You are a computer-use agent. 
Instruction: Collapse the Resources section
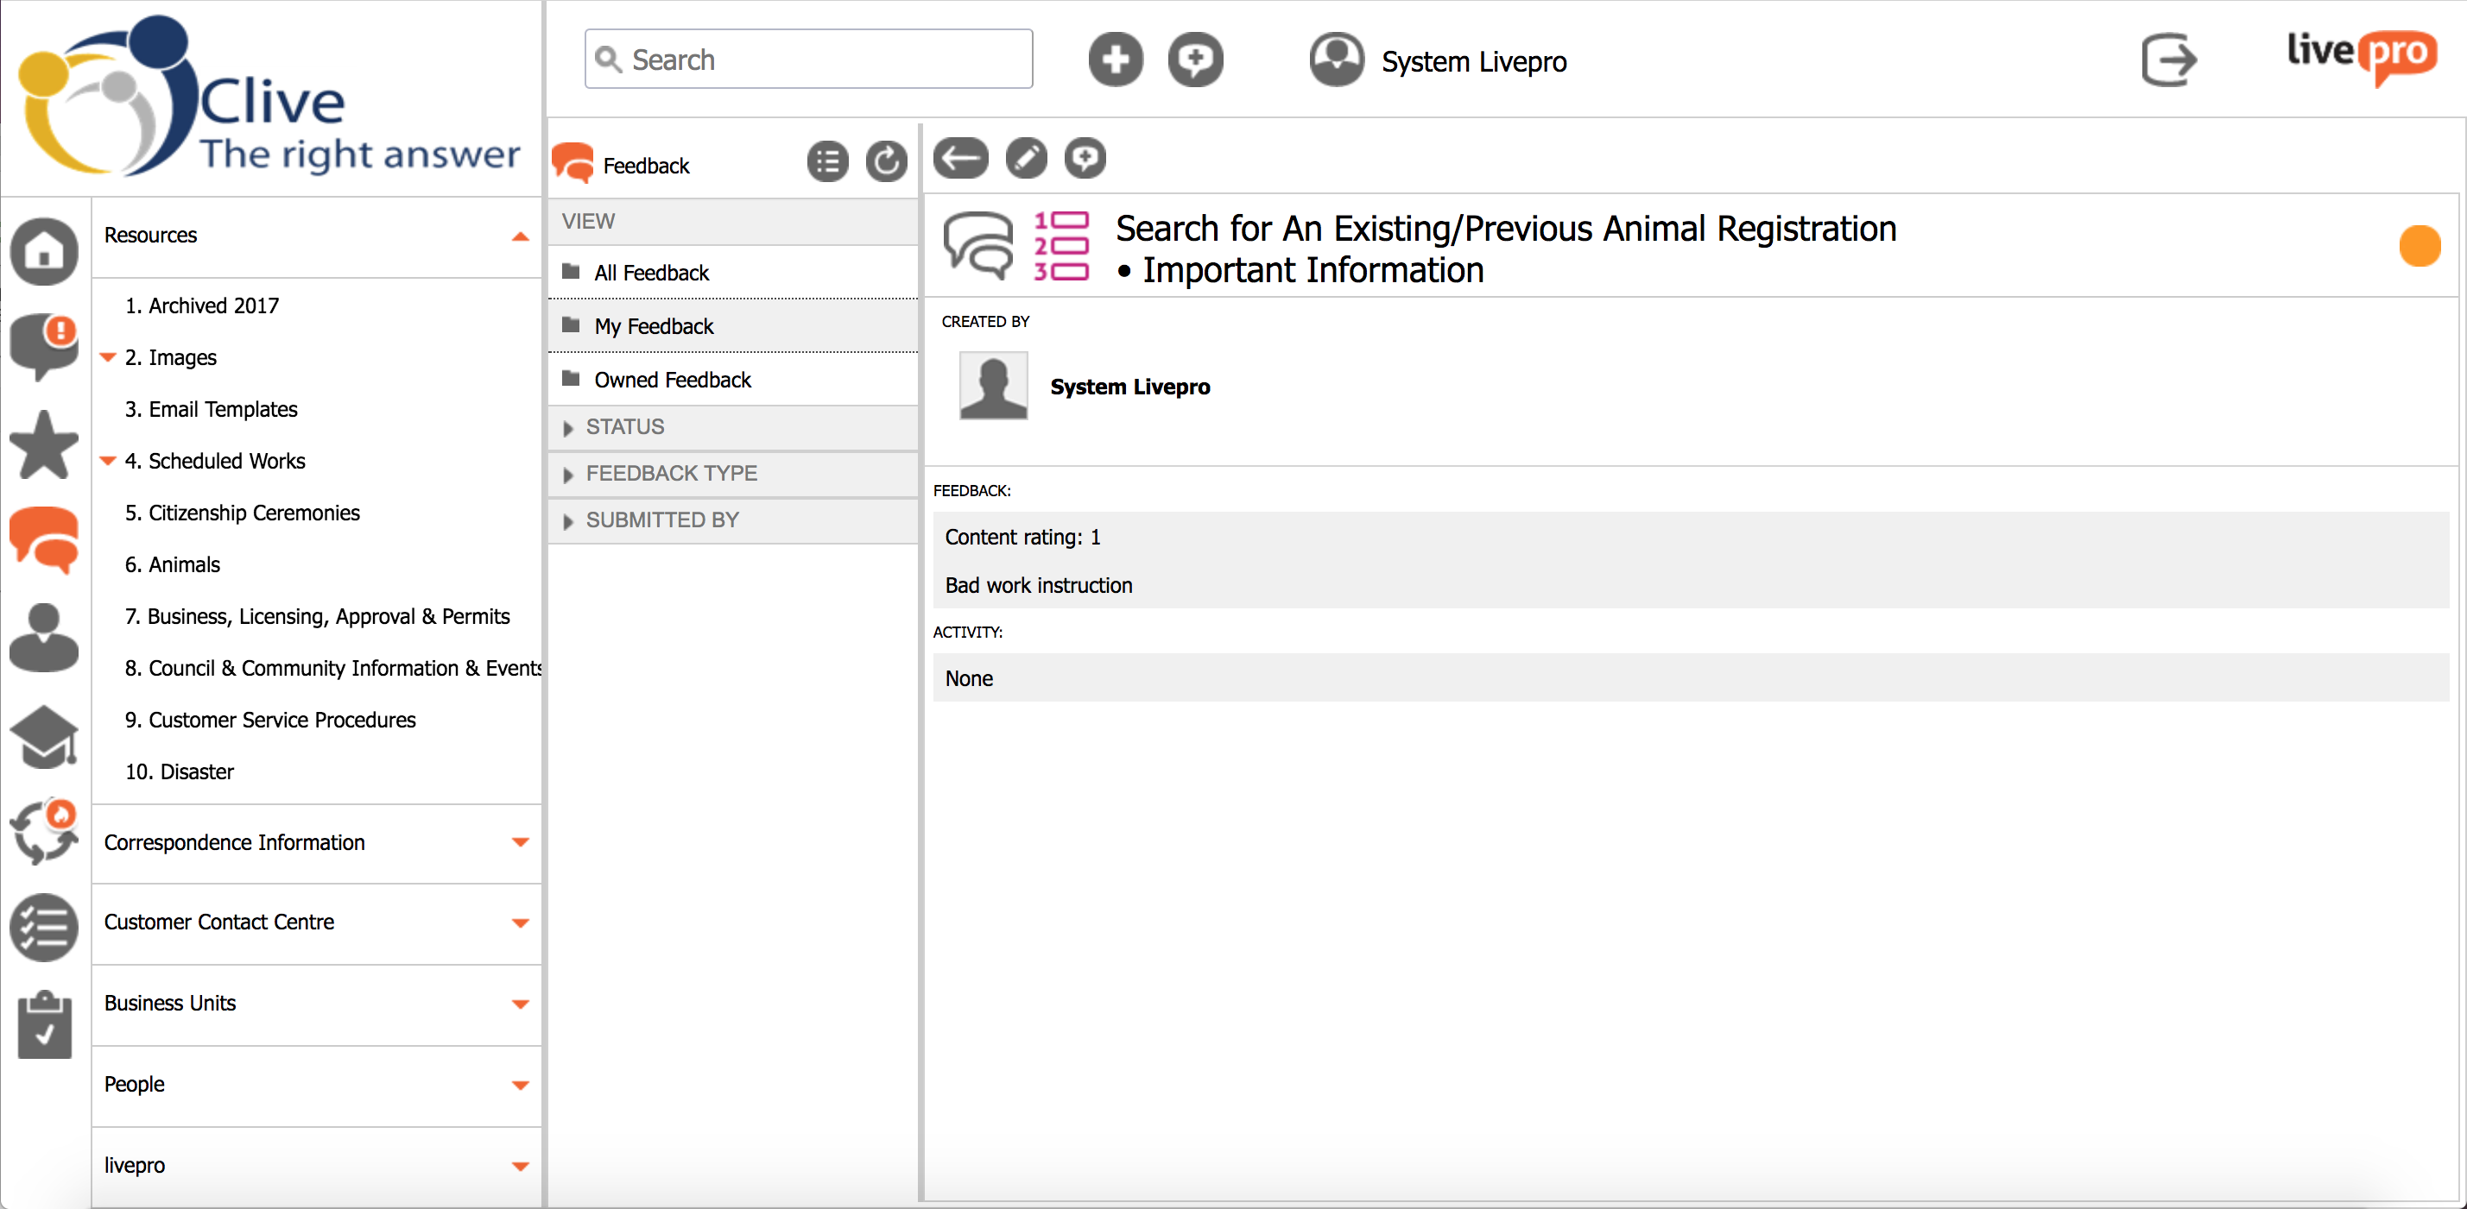(520, 236)
